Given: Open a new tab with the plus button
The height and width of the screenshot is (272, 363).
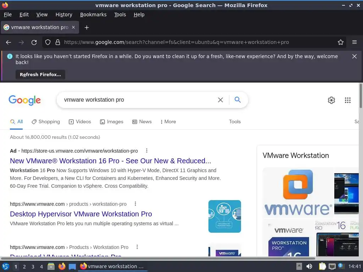Looking at the screenshot, I should click(86, 28).
